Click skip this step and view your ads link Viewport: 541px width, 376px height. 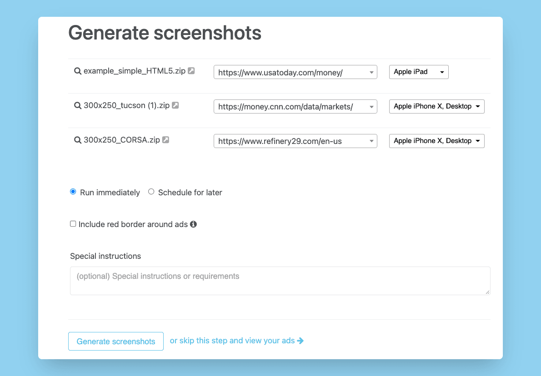[237, 341]
